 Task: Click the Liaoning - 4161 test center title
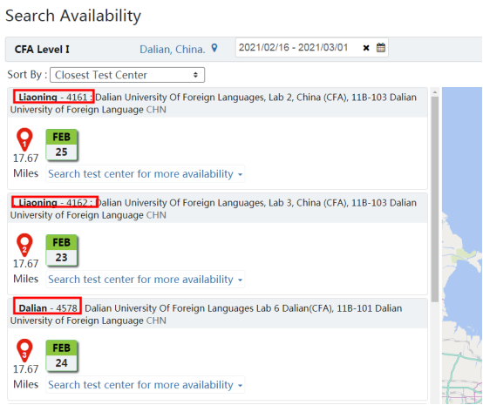click(53, 97)
